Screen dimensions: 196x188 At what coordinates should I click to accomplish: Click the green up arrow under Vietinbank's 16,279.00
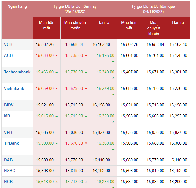click(113, 94)
